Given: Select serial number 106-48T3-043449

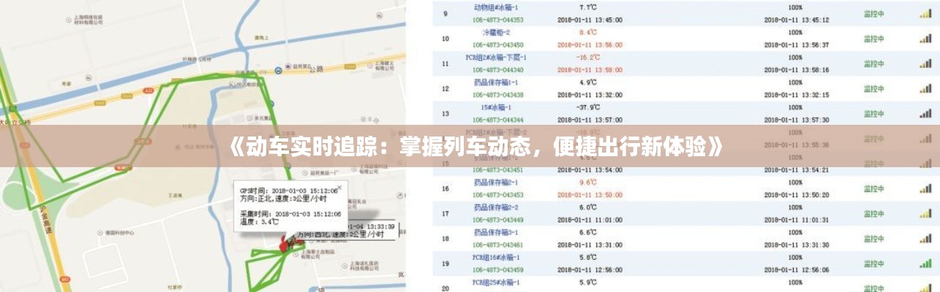Looking at the screenshot, I should 497,219.
